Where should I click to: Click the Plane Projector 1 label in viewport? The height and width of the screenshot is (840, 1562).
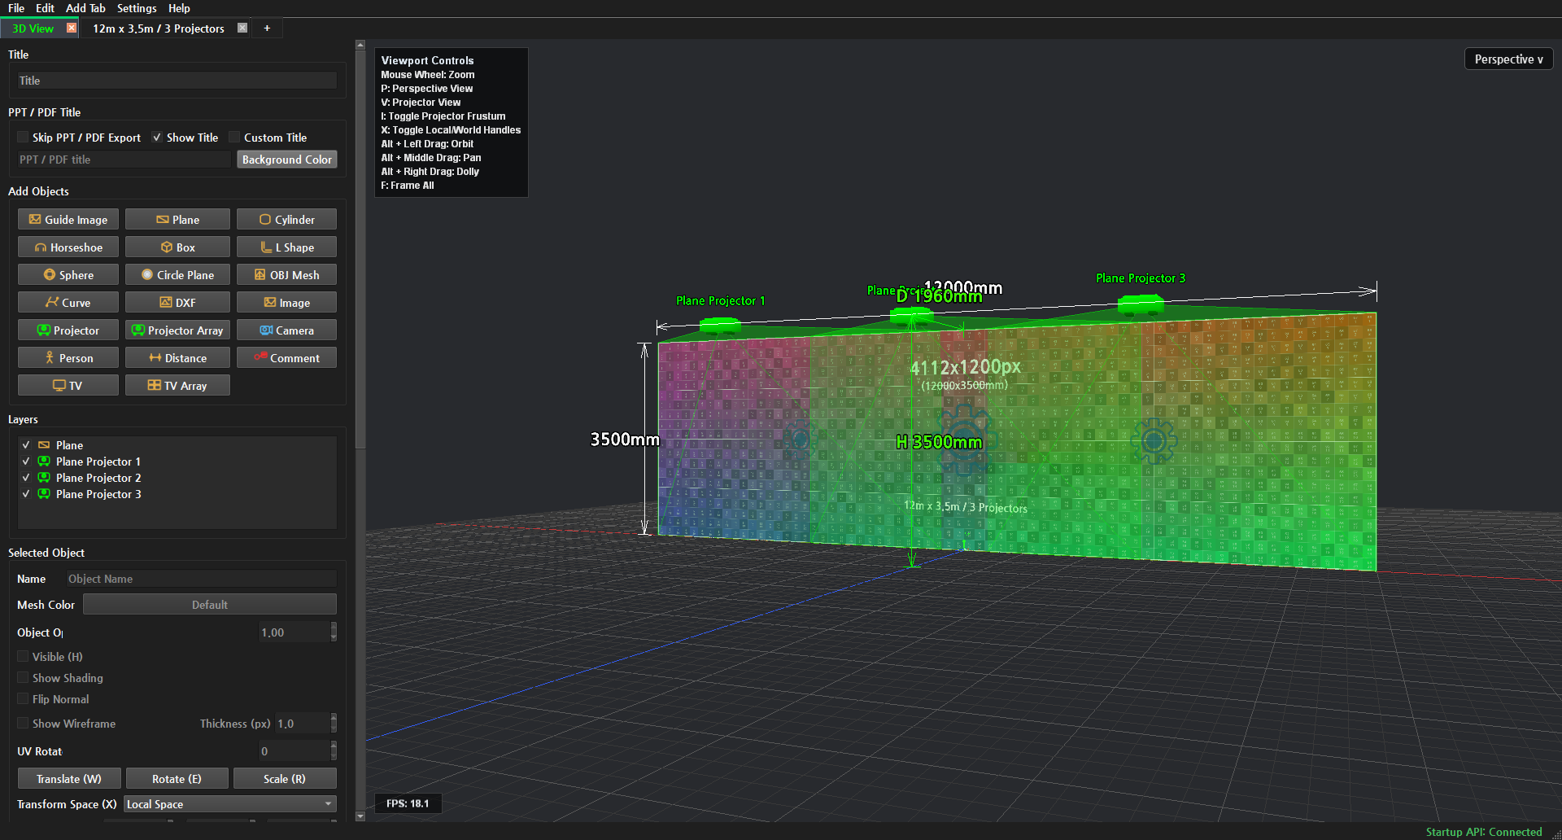721,301
